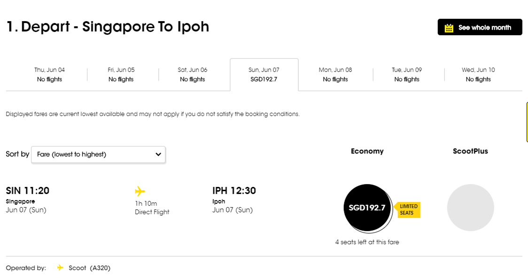The height and width of the screenshot is (279, 528).
Task: Click the greyed-out ScootPlus fare circle
Action: pyautogui.click(x=470, y=208)
